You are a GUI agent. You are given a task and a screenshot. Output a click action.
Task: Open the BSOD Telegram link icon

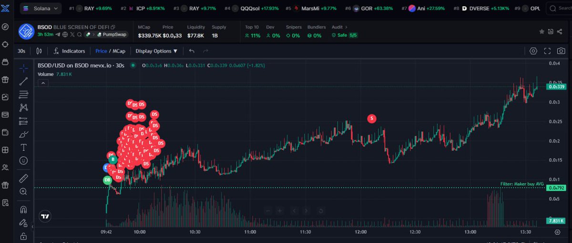click(58, 34)
